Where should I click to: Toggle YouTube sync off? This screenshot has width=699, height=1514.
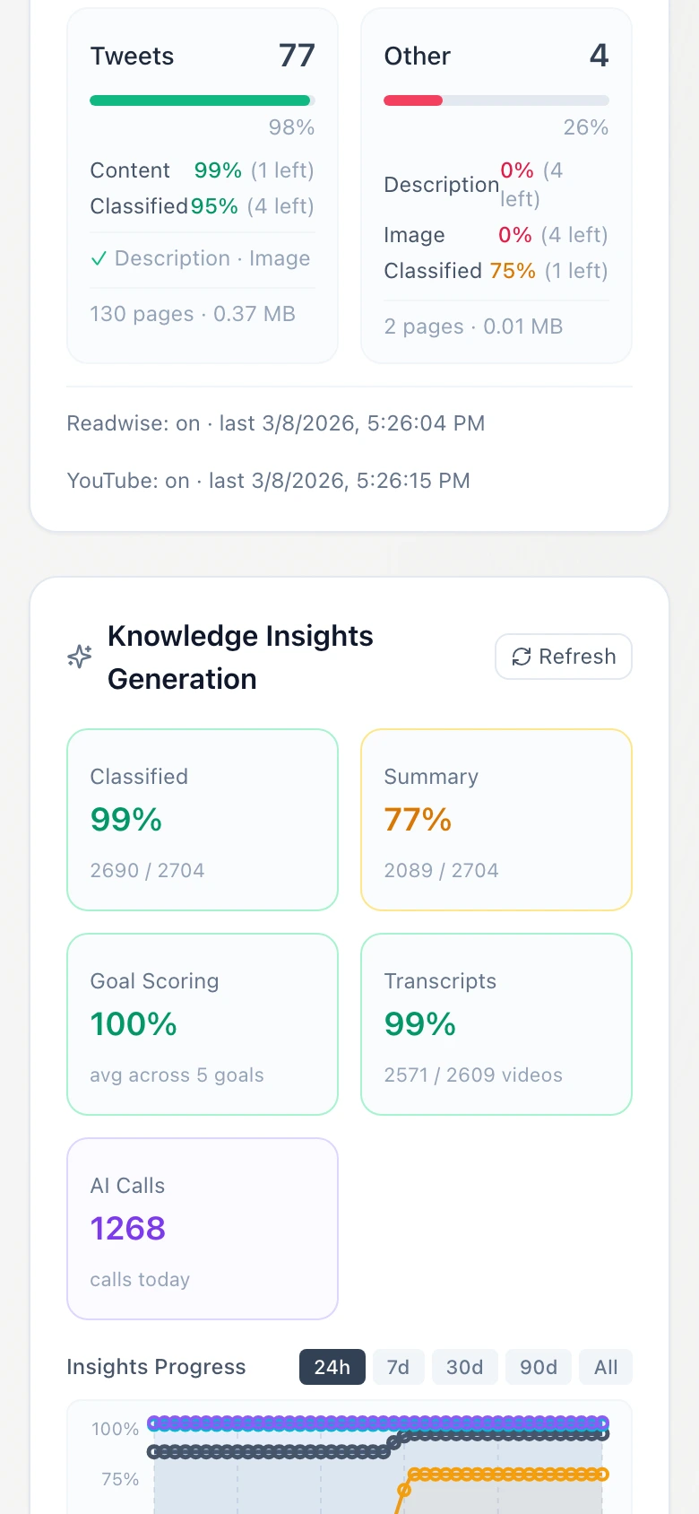(177, 480)
